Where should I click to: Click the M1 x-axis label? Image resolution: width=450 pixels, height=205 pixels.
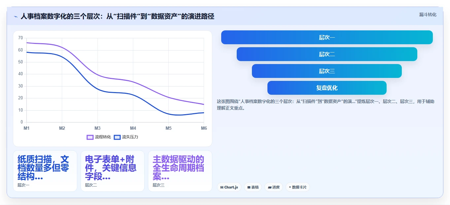click(x=26, y=128)
